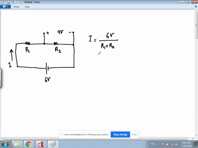Undo the last stroke

click(x=13, y=2)
